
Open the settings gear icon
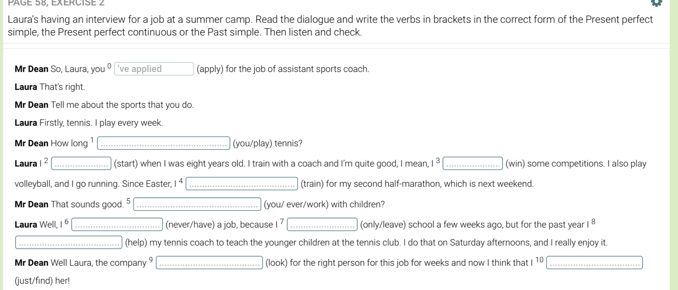(x=656, y=3)
